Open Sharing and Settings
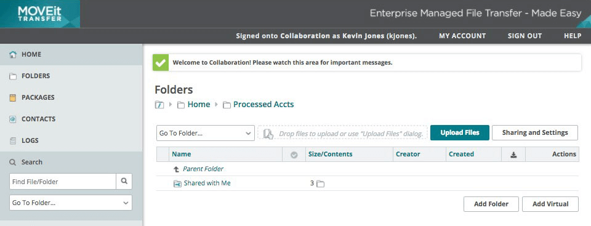The image size is (591, 226). 535,133
